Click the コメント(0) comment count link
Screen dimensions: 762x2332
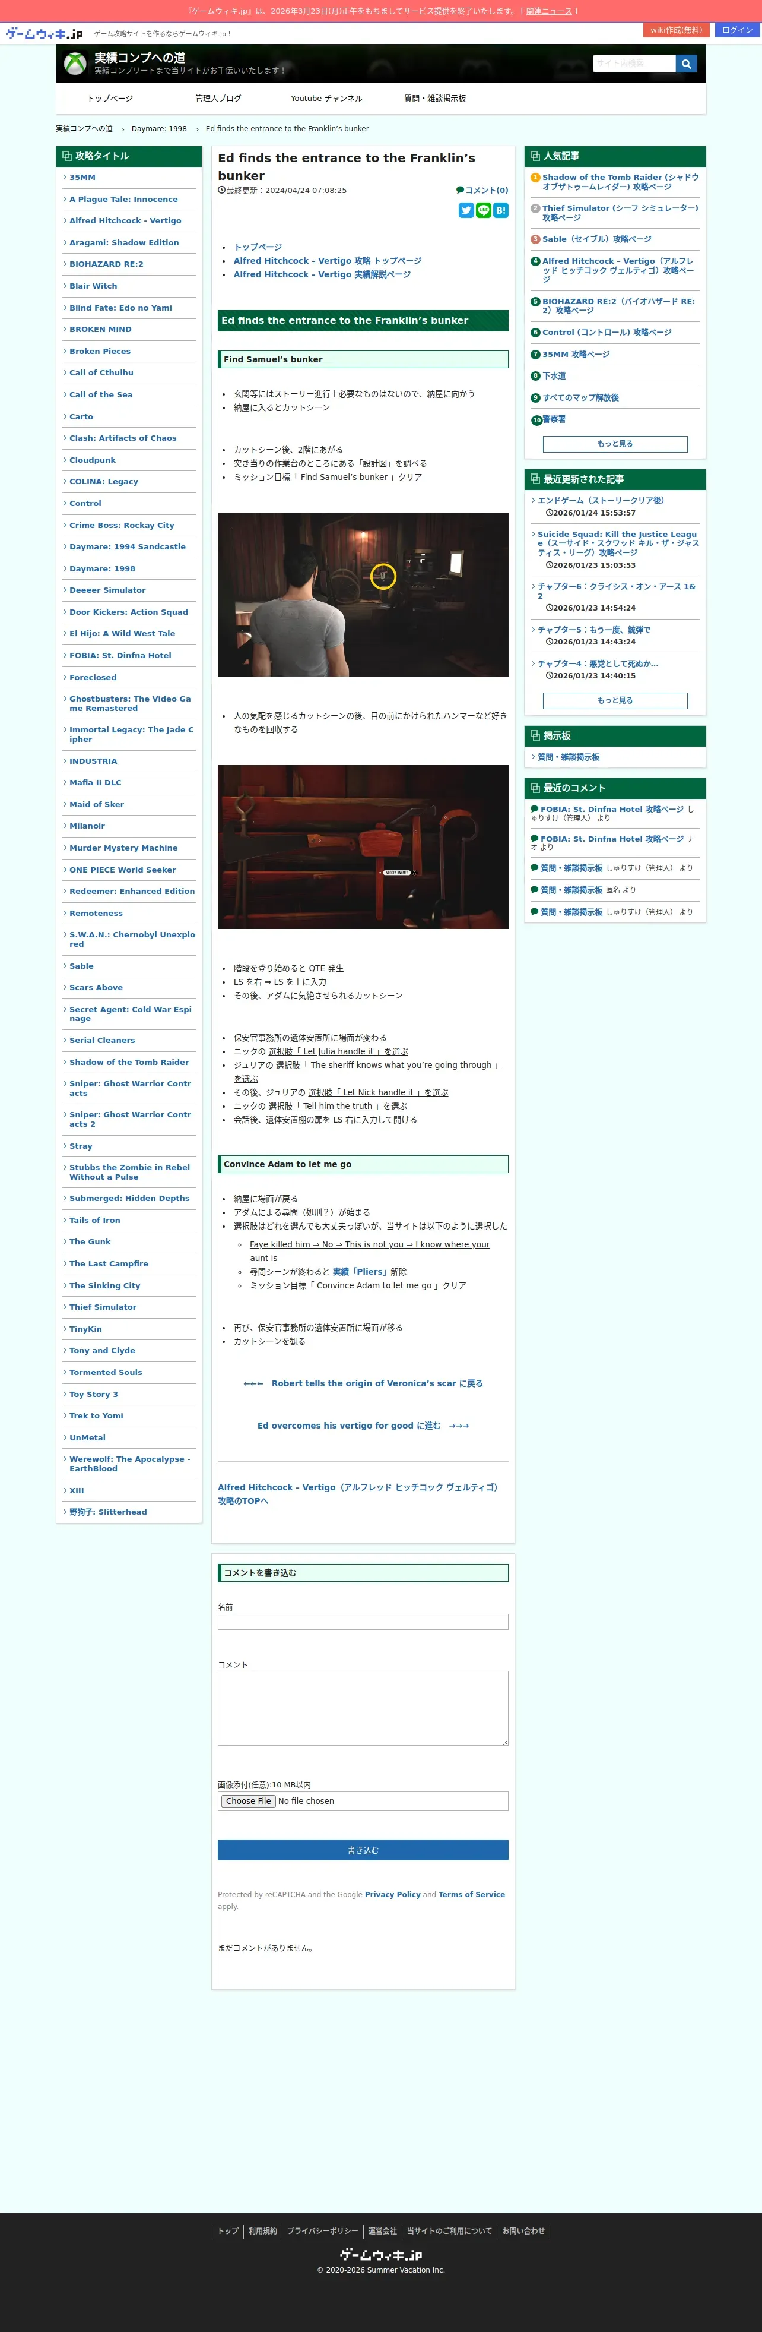[482, 190]
